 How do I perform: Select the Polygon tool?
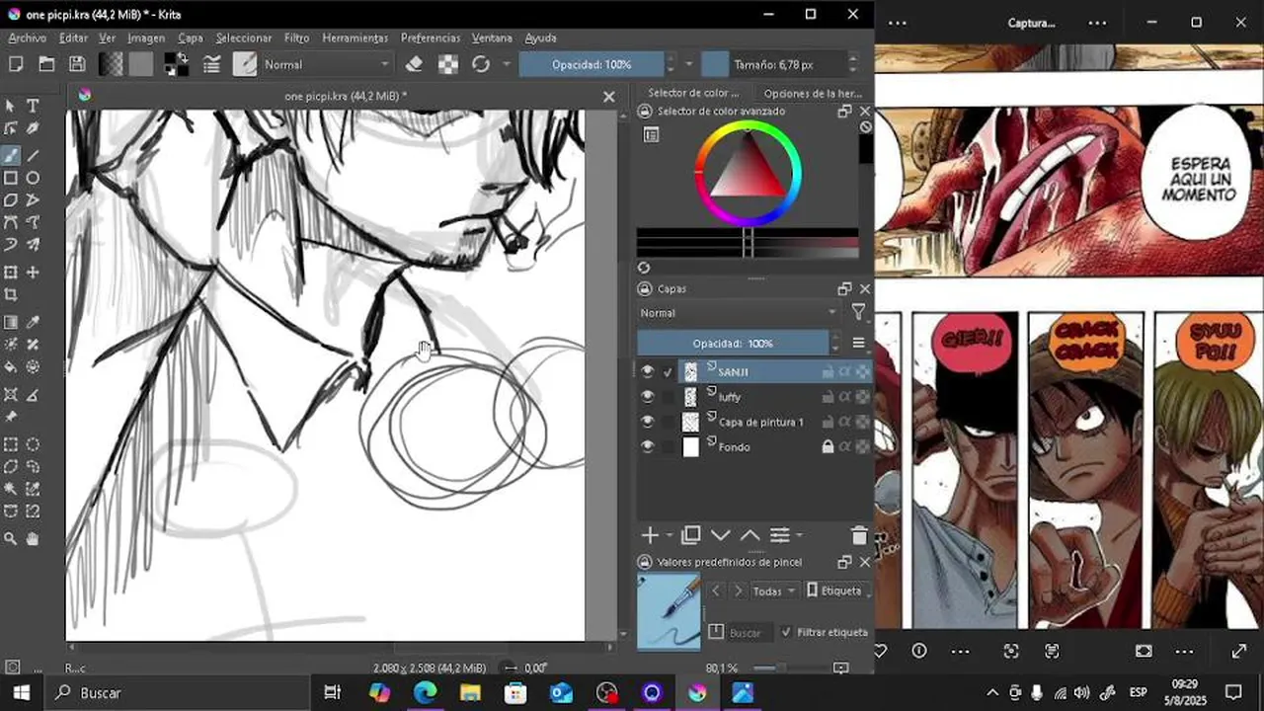tap(11, 200)
